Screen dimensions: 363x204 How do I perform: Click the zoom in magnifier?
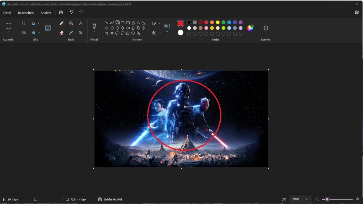tap(358, 199)
